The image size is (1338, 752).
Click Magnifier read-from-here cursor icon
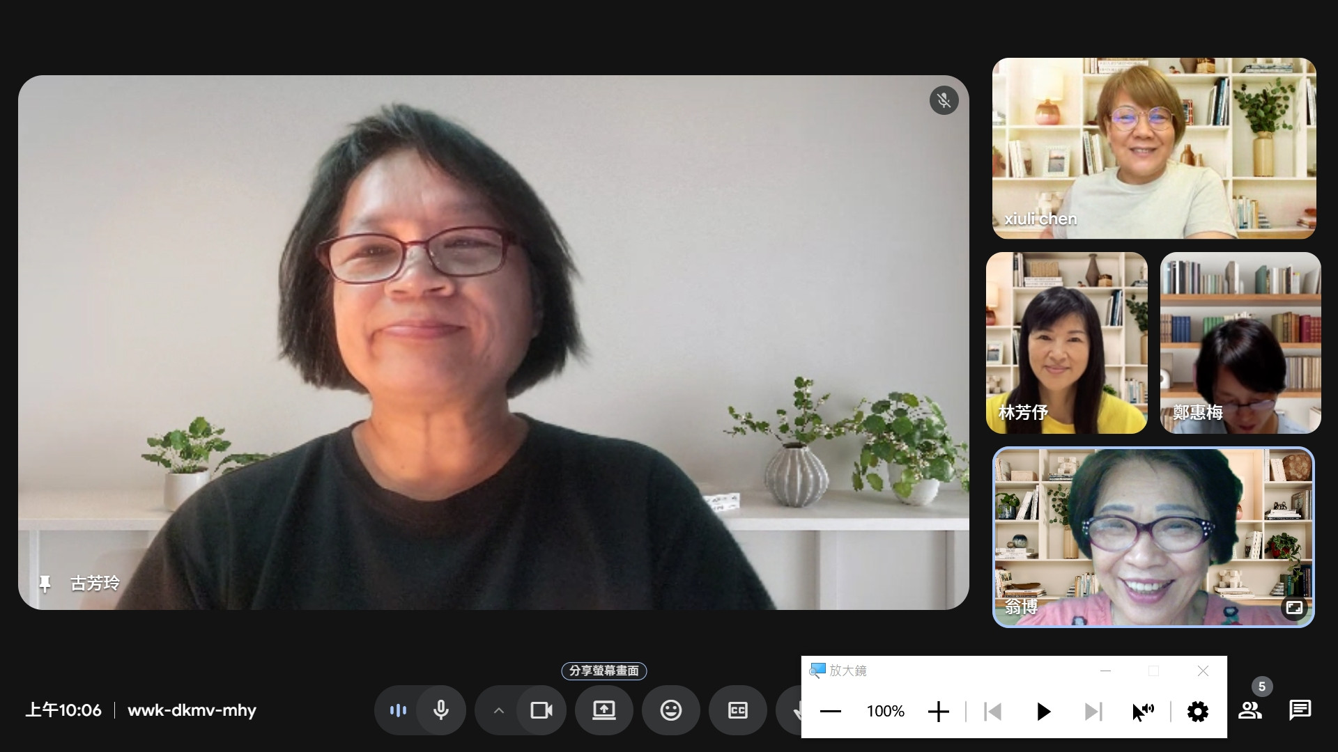pos(1143,712)
